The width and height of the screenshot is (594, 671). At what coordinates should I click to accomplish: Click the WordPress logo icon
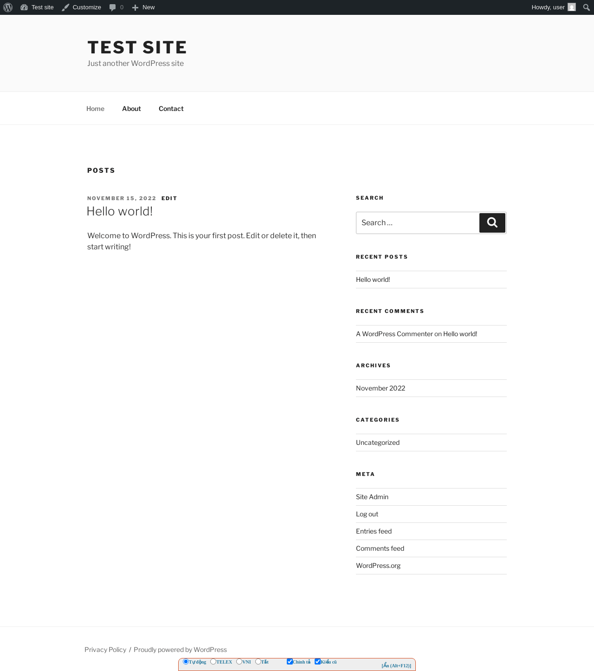click(8, 7)
